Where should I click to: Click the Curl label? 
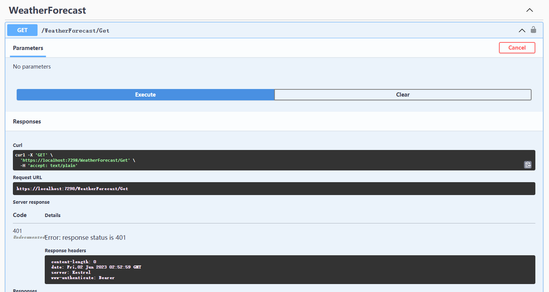[17, 145]
